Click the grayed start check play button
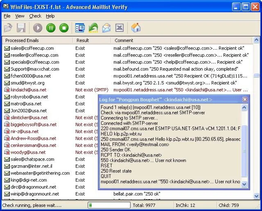The height and width of the screenshot is (211, 262). 38,28
